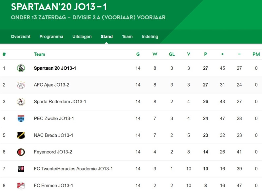The image size is (262, 193).
Task: Open FC Twente/Heracles Academie JO13-1 team link
Action: pos(73,168)
